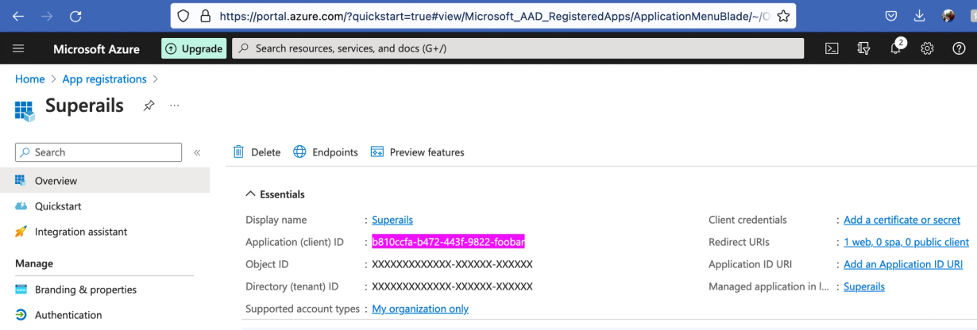The height and width of the screenshot is (330, 977).
Task: Open the Pocket save icon
Action: (x=891, y=16)
